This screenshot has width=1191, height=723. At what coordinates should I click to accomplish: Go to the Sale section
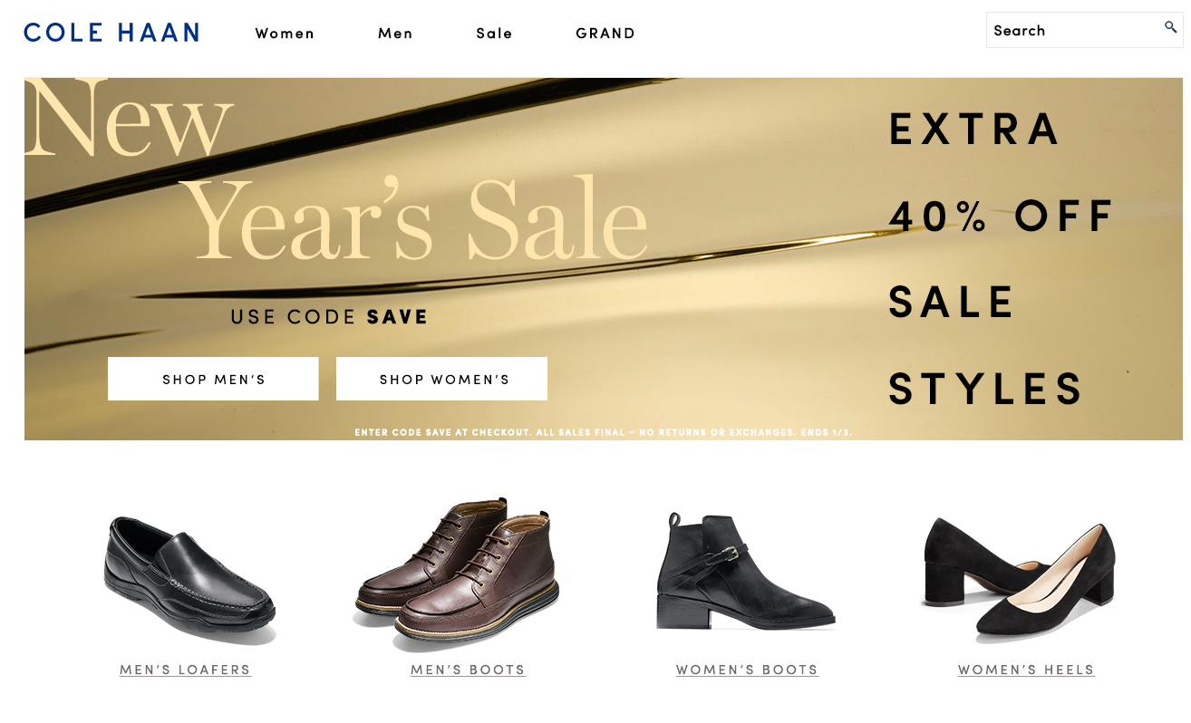pos(494,34)
